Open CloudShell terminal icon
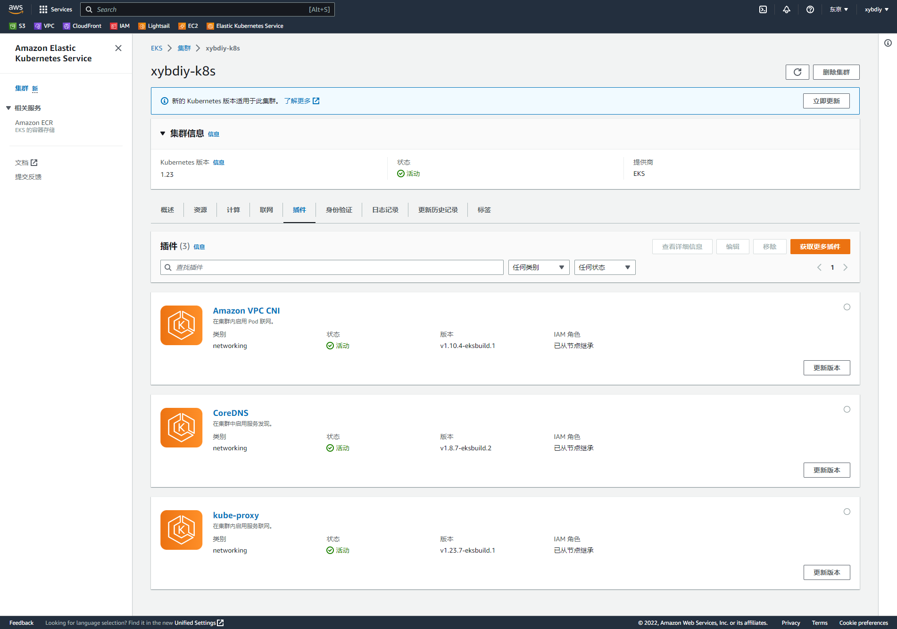 coord(763,9)
